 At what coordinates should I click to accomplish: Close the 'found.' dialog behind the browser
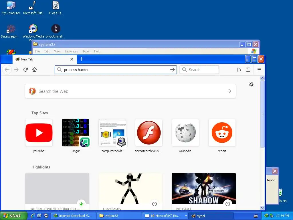(x=275, y=171)
